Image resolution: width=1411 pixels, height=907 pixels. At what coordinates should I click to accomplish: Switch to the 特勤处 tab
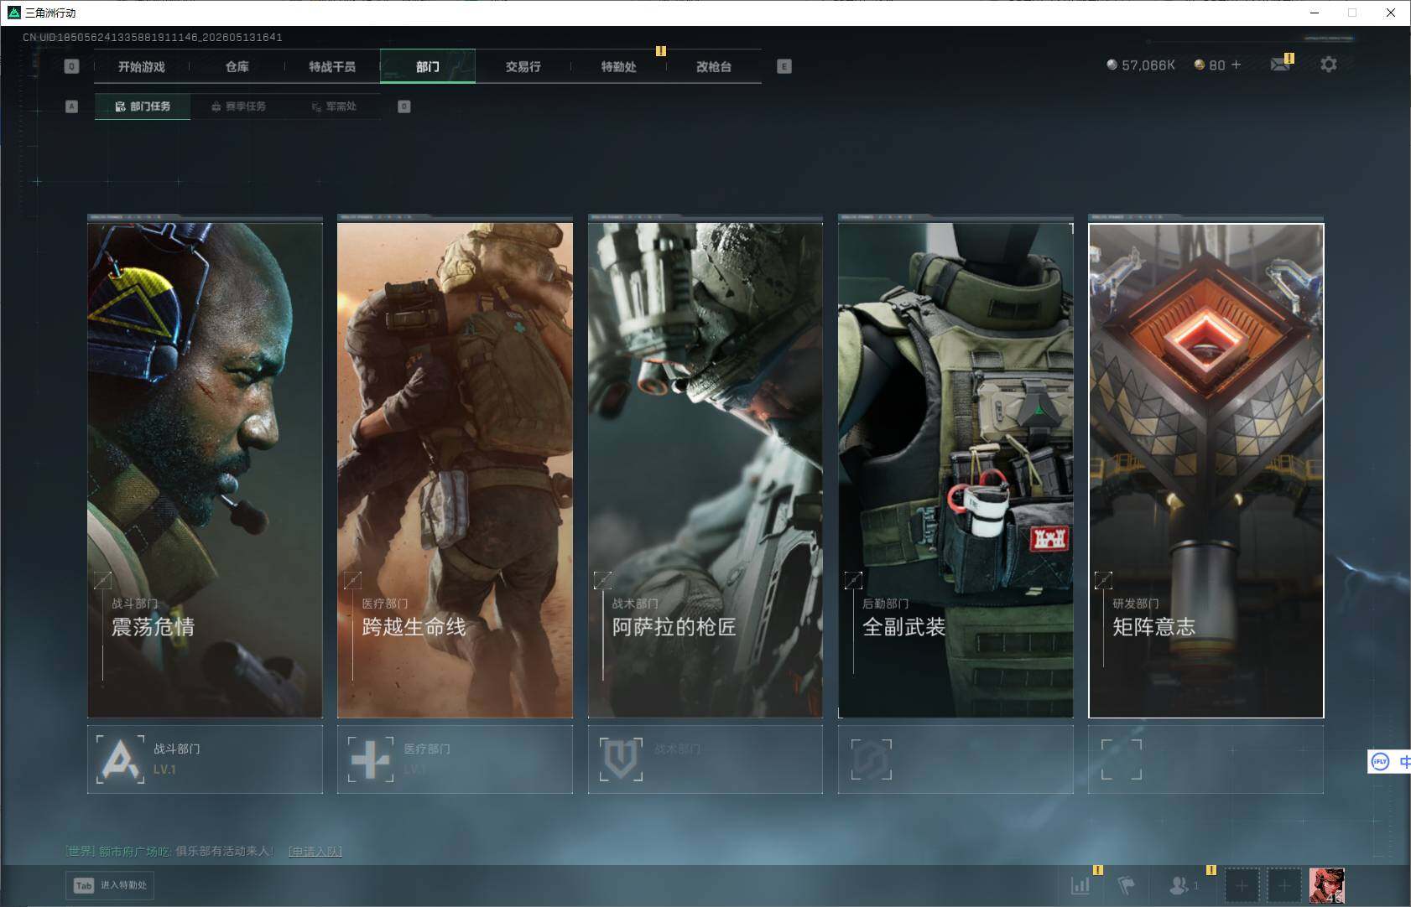pyautogui.click(x=618, y=66)
